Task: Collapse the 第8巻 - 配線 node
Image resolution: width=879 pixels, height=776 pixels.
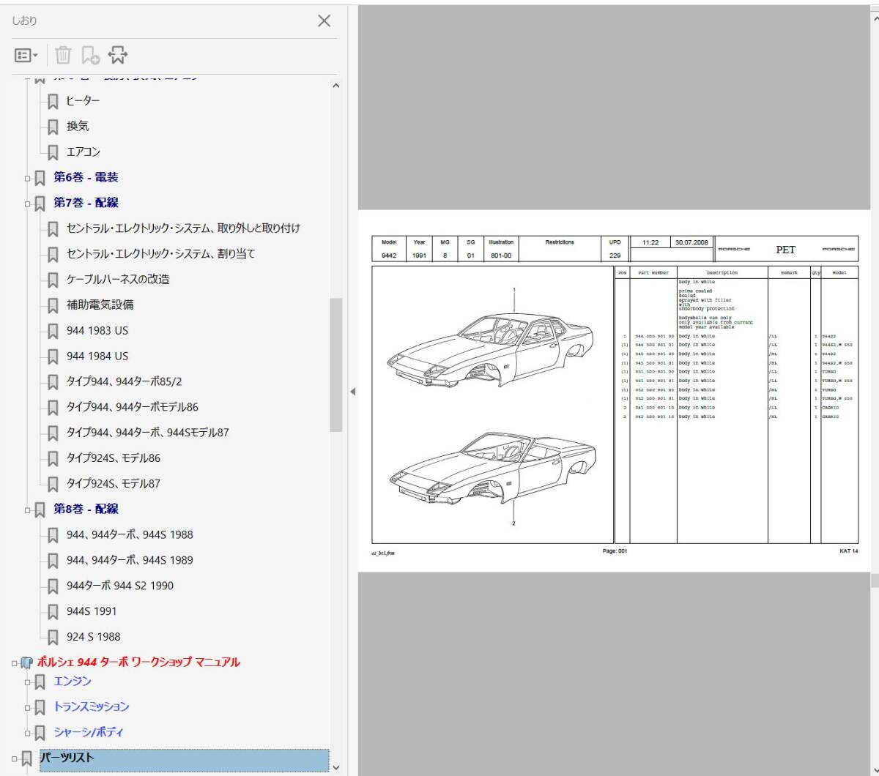Action: click(x=28, y=510)
